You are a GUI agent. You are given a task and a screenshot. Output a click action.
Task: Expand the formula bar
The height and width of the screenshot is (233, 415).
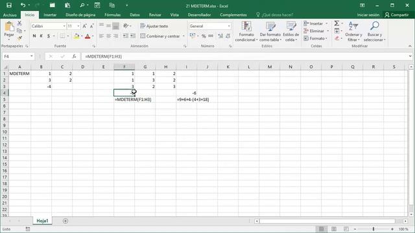(410, 56)
